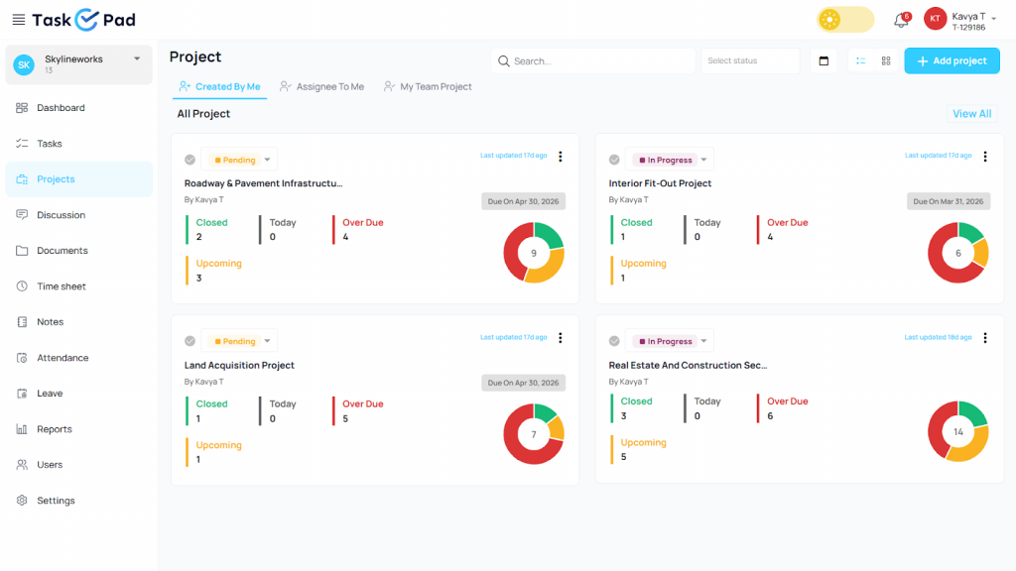Toggle the light/dark theme switch
This screenshot has height=571, width=1016.
[x=845, y=20]
